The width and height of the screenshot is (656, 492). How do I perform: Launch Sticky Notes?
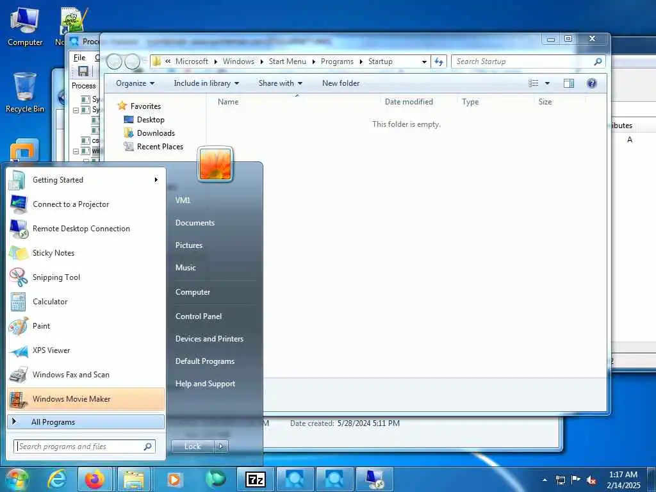(86, 252)
